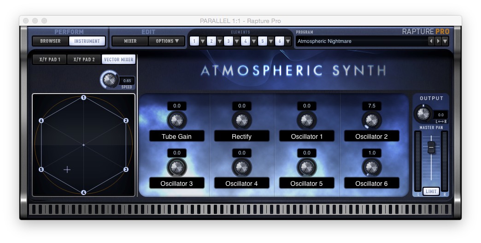Click the Rectify knob
This screenshot has height=243, width=481.
(x=242, y=120)
